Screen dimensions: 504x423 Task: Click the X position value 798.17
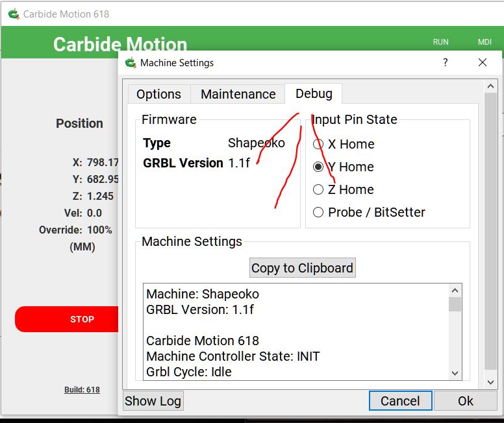click(x=103, y=163)
